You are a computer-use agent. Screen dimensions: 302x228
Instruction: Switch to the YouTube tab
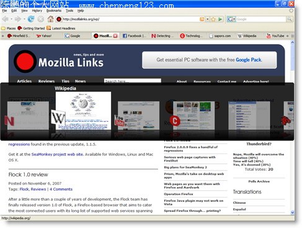[275, 36]
